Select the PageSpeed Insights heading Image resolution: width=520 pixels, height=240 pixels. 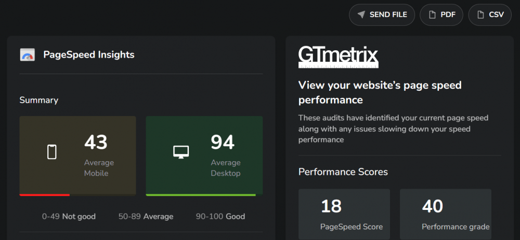point(89,55)
